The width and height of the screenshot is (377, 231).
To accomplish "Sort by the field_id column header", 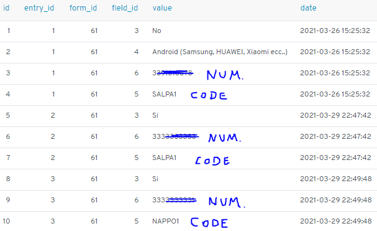I will click(x=125, y=8).
